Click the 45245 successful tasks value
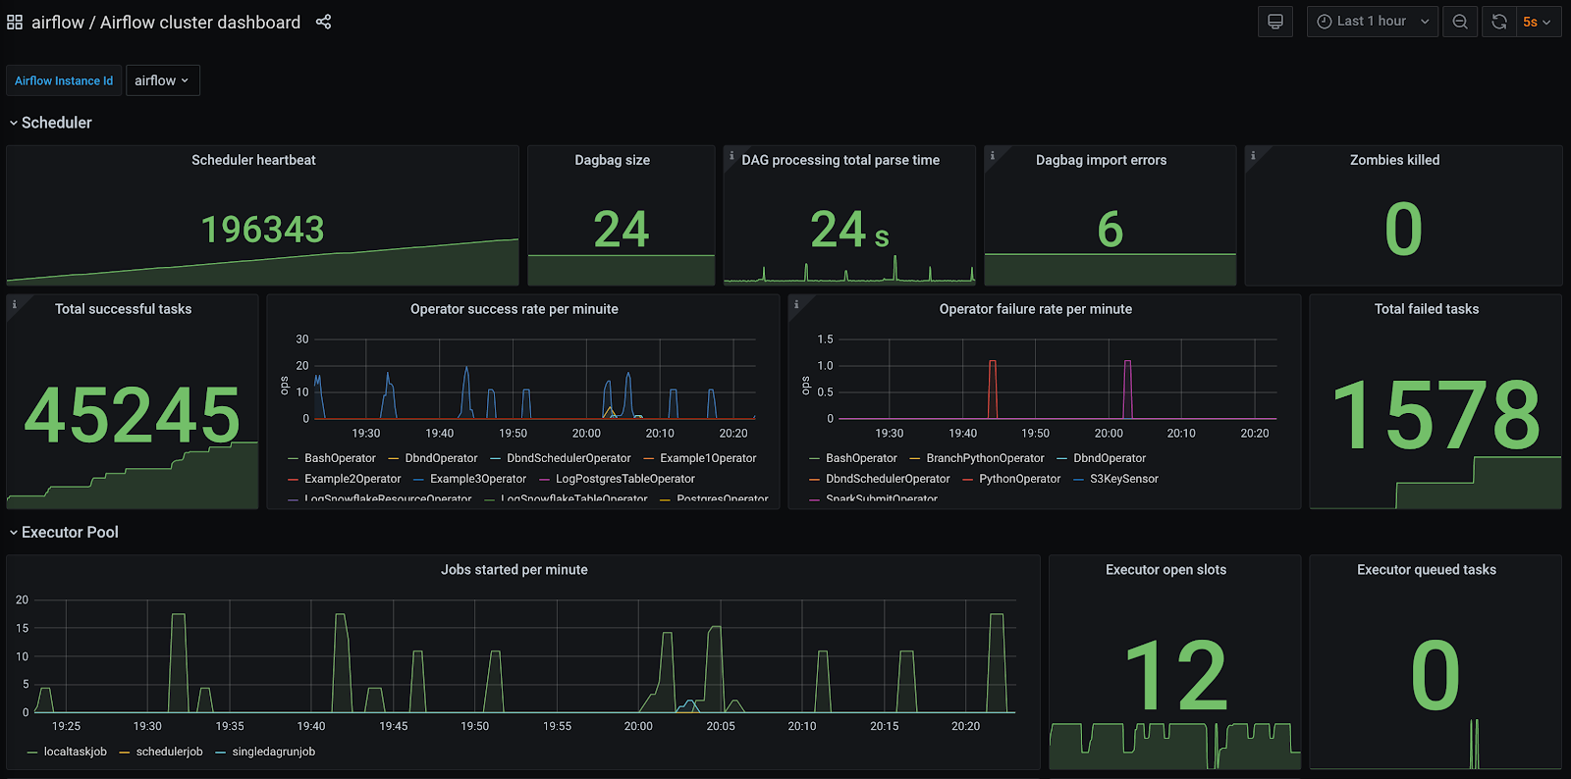Image resolution: width=1571 pixels, height=779 pixels. pos(133,415)
